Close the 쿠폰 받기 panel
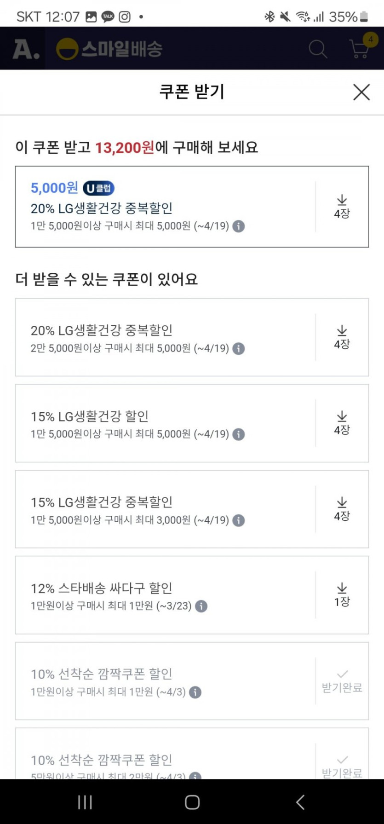This screenshot has height=824, width=384. coord(361,92)
